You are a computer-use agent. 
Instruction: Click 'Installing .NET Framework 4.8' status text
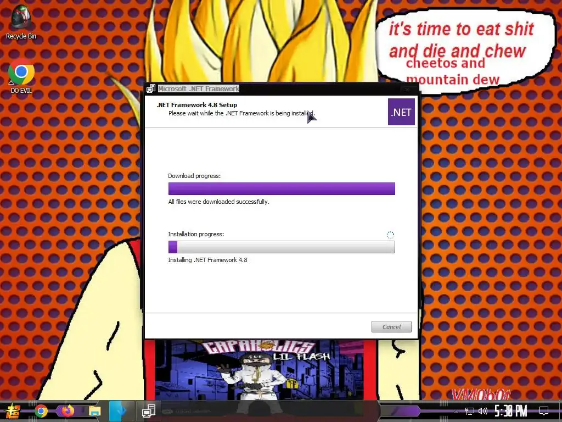click(207, 260)
